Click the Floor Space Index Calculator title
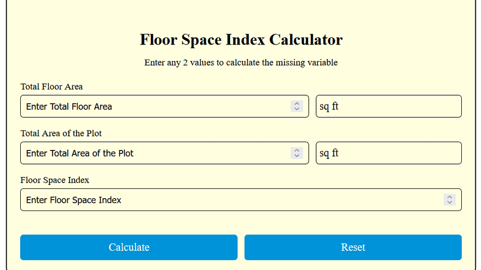Screen dimensions: 481x270 [x=240, y=40]
